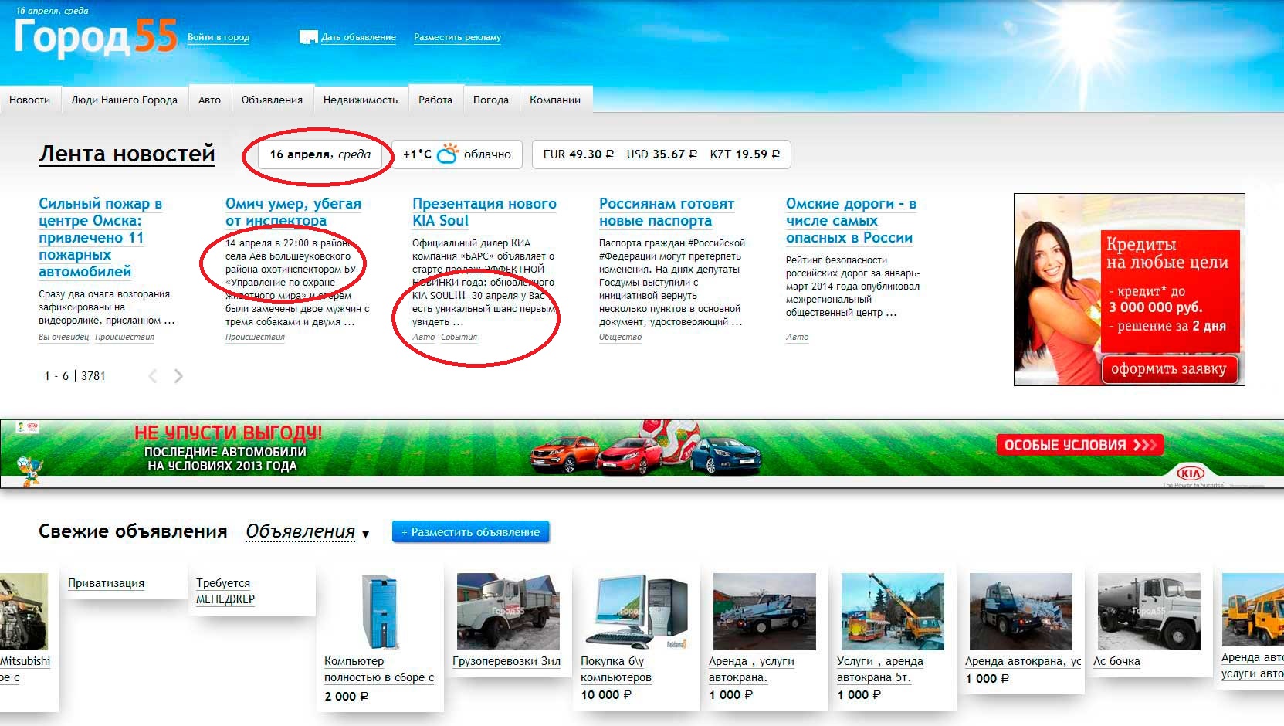The width and height of the screenshot is (1284, 726).
Task: Open the Недвижимость tab
Action: pos(361,100)
